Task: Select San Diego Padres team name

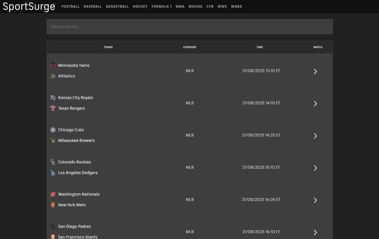Action: tap(74, 226)
